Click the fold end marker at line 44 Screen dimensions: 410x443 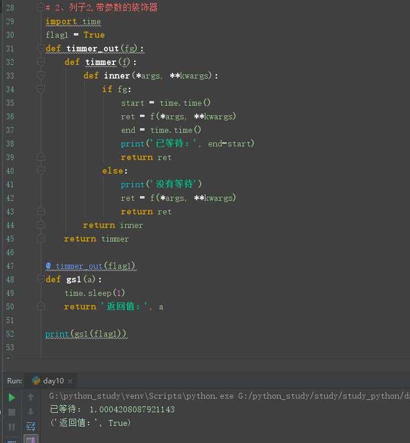pyautogui.click(x=40, y=225)
